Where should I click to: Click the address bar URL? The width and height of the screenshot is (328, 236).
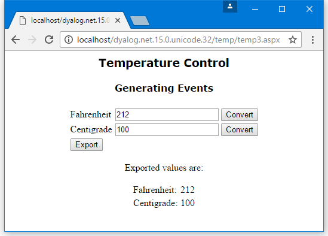click(x=178, y=40)
